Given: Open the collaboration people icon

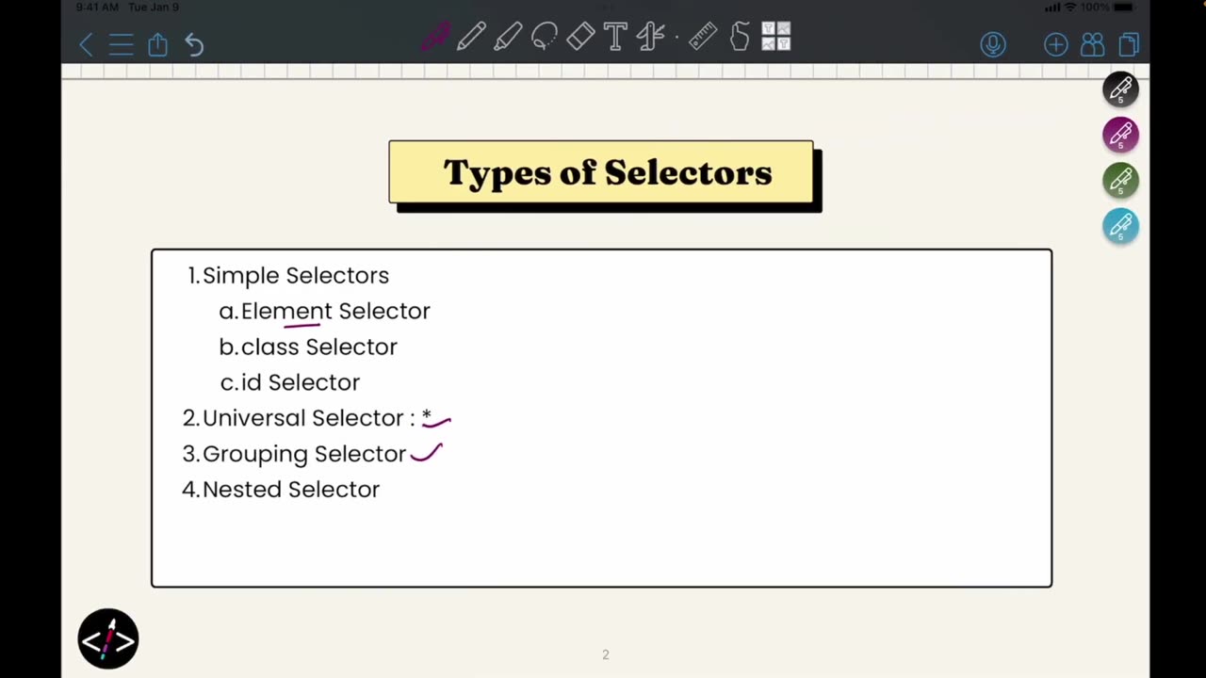Looking at the screenshot, I should coord(1093,44).
